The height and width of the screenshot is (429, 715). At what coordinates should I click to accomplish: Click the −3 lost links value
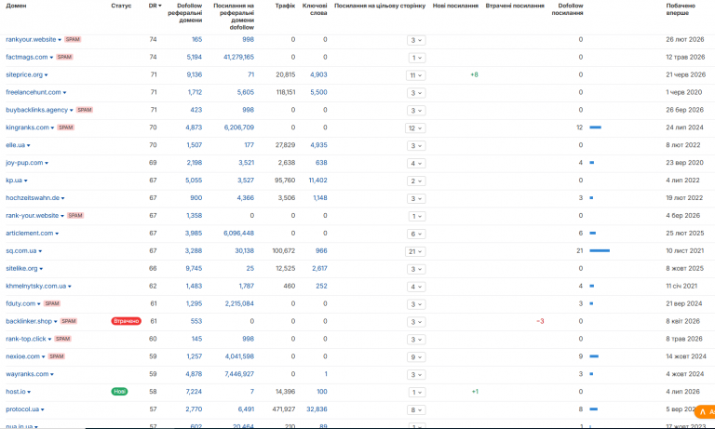(x=540, y=321)
